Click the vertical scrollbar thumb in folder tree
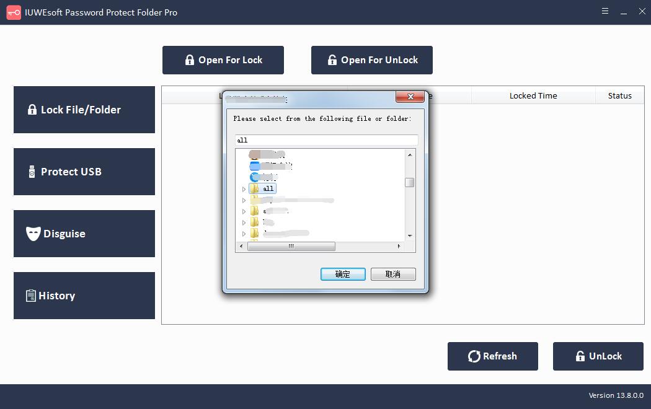The height and width of the screenshot is (409, 651). (410, 183)
